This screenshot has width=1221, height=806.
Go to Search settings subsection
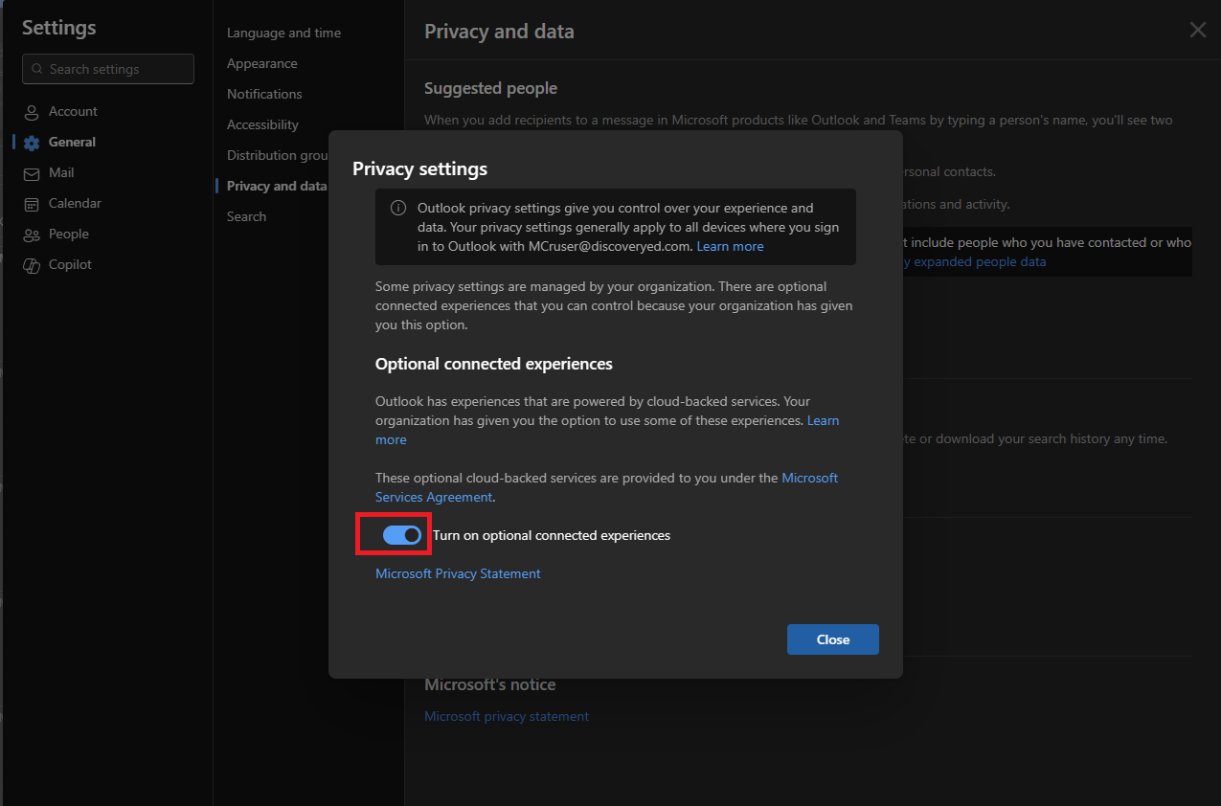[246, 216]
